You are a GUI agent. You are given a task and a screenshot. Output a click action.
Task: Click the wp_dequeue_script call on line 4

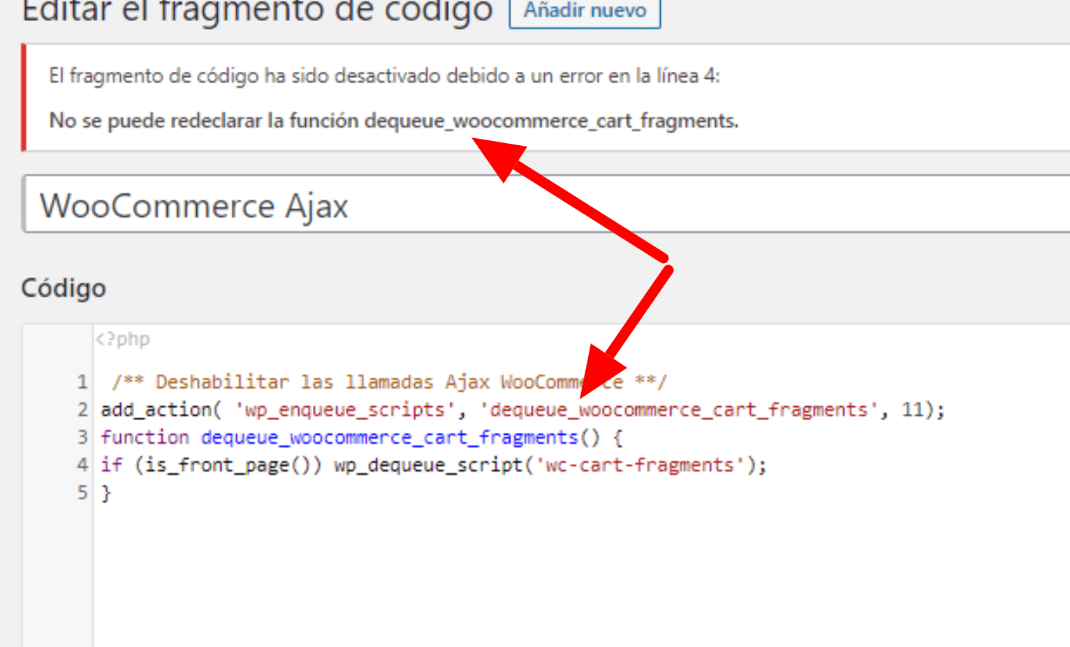click(x=550, y=466)
